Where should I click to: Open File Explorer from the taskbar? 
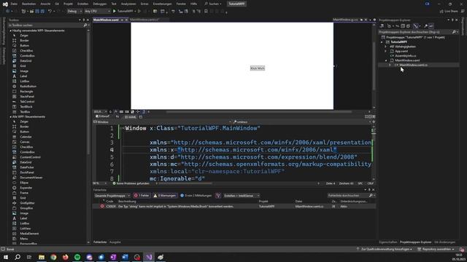click(x=42, y=257)
